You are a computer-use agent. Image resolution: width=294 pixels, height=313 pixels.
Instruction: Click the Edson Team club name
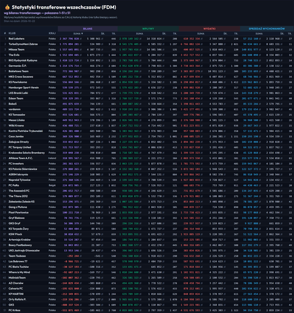pos(16,98)
